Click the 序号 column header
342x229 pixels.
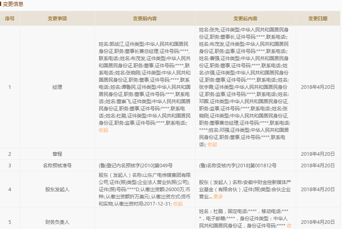click(10, 19)
